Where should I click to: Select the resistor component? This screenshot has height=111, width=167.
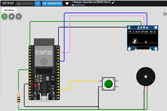tap(19, 98)
